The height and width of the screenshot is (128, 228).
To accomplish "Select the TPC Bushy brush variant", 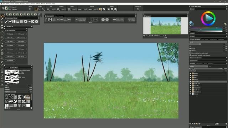I will 10,38.
